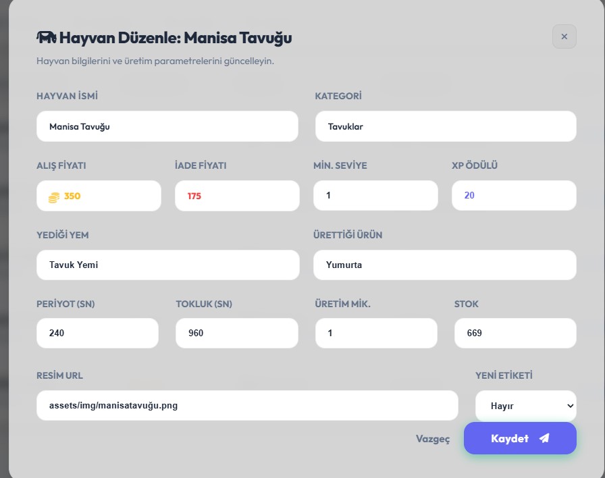
Task: Click the paper plane icon on Kaydet
Action: coord(544,438)
